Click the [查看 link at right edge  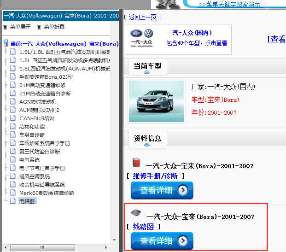point(276,39)
